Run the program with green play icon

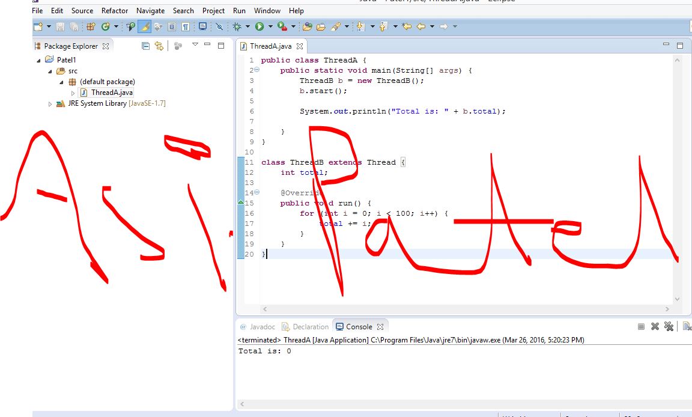259,27
